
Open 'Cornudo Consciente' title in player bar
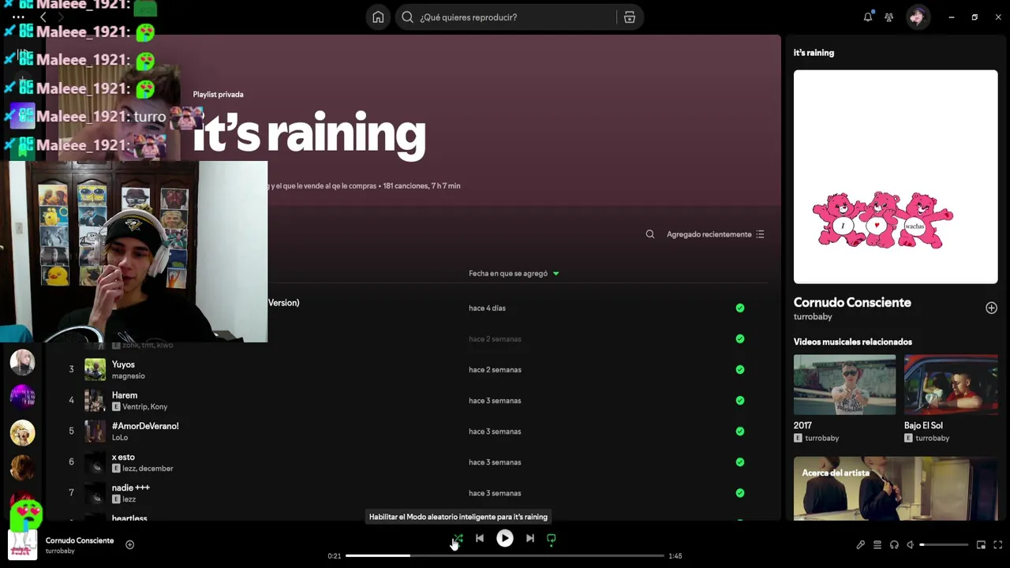(x=80, y=540)
